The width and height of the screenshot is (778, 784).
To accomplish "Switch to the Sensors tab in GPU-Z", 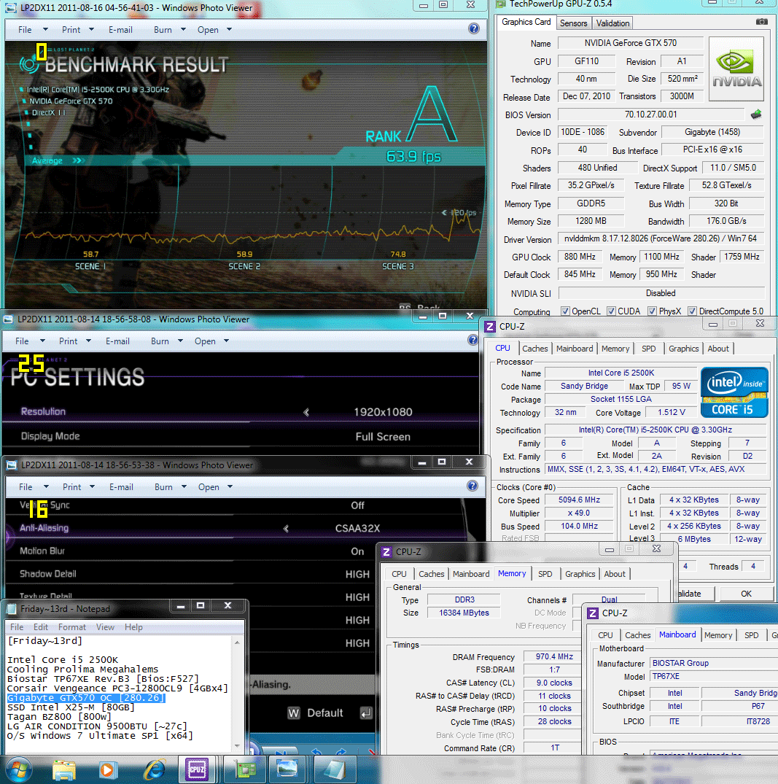I will 573,23.
